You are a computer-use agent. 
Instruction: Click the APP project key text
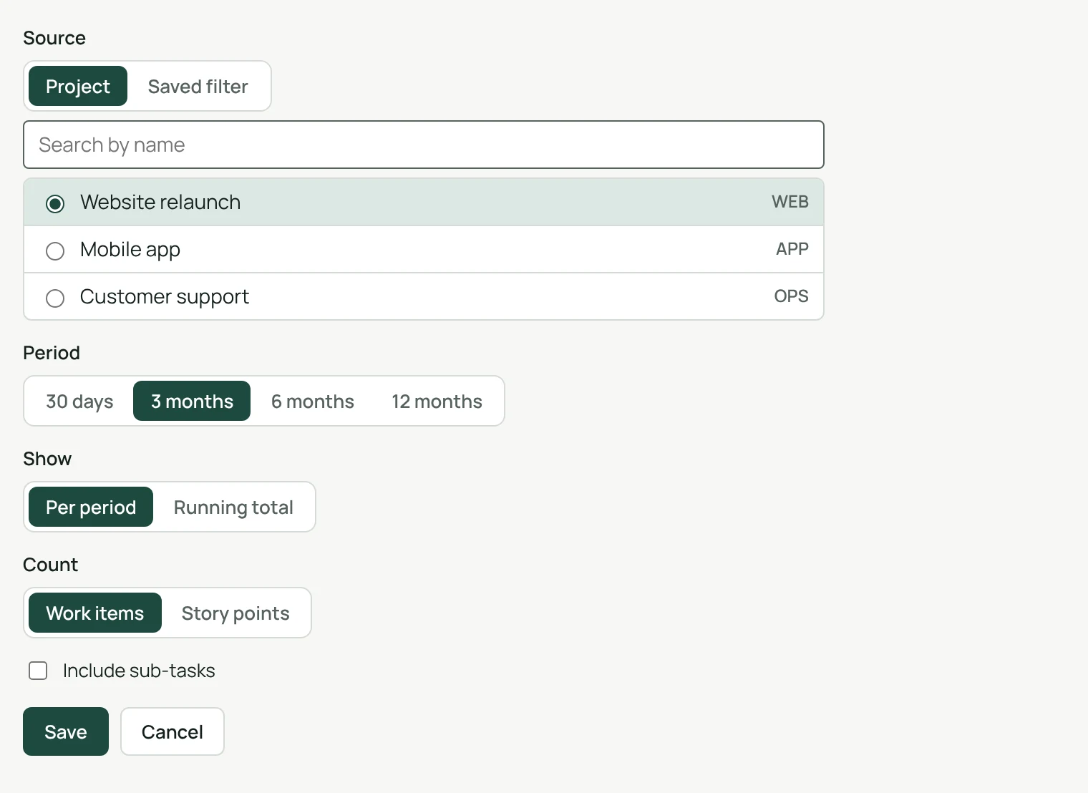pyautogui.click(x=792, y=249)
